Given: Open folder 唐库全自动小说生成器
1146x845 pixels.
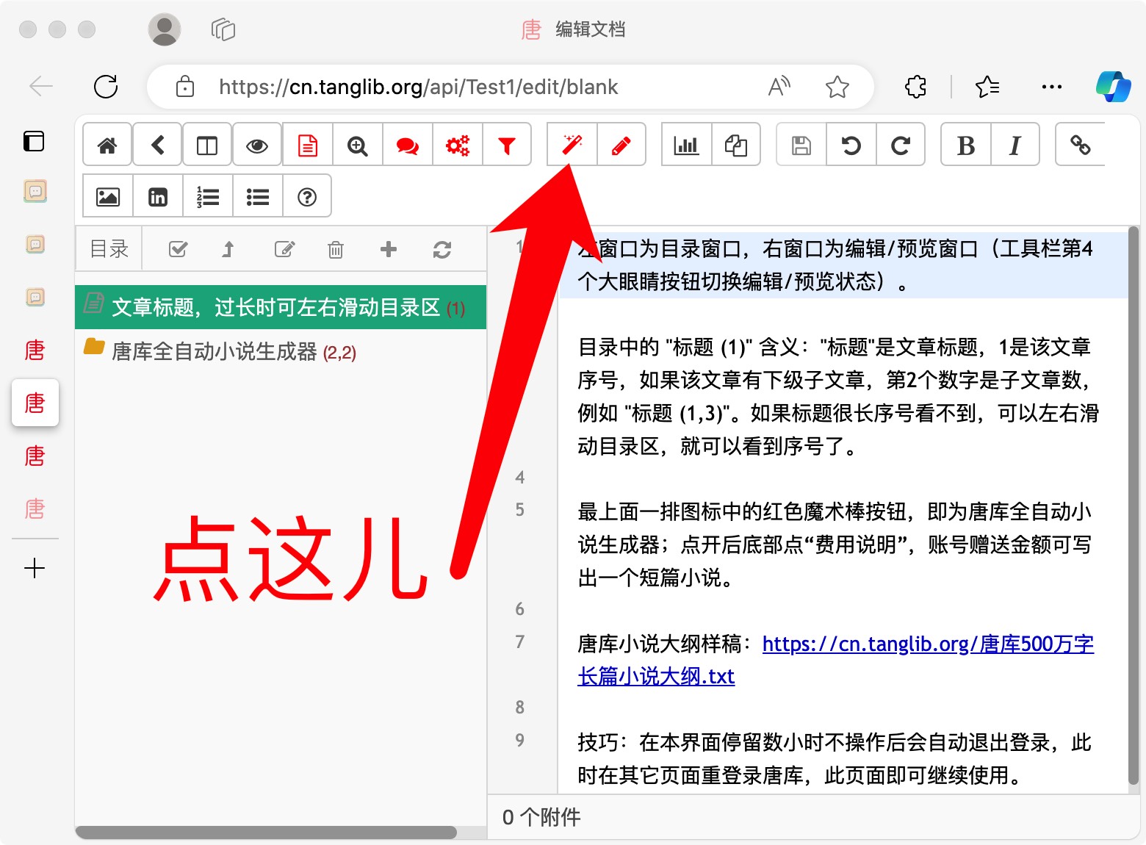Looking at the screenshot, I should pyautogui.click(x=281, y=351).
